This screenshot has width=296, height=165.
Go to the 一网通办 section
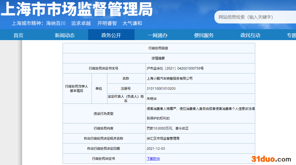coord(157,35)
